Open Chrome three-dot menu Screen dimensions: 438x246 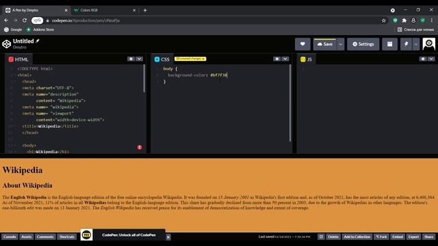click(x=432, y=20)
